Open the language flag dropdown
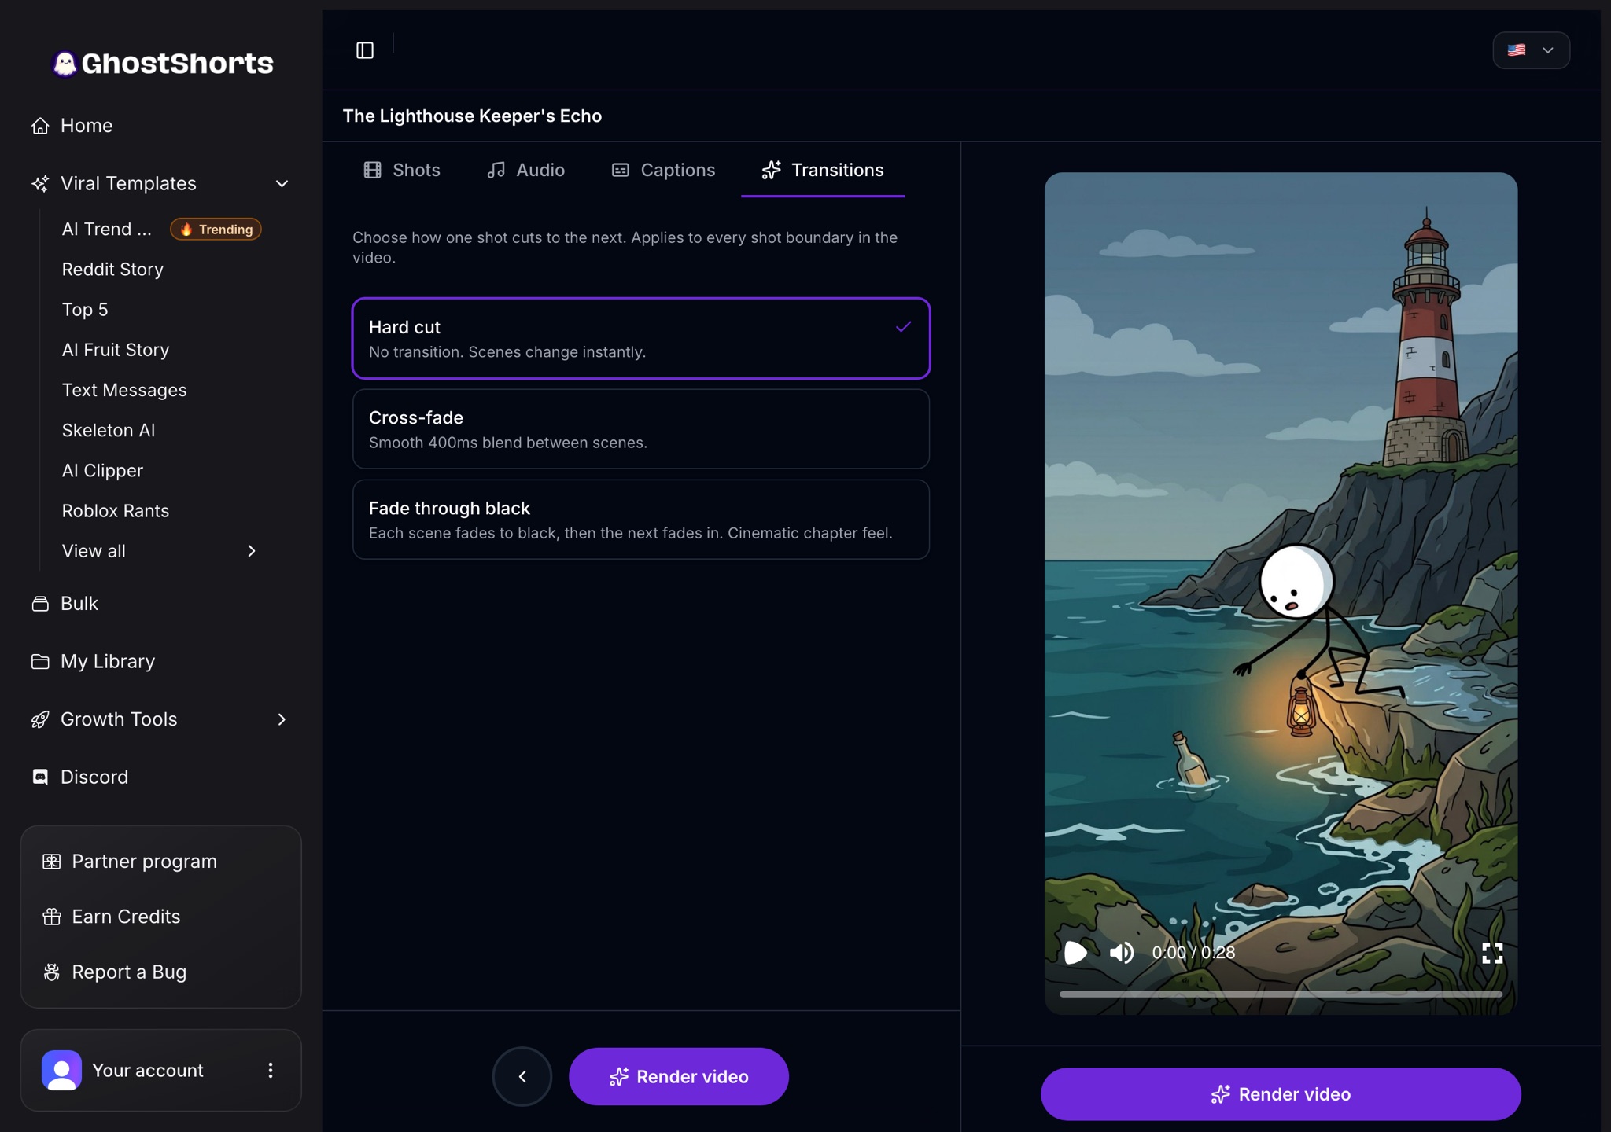The width and height of the screenshot is (1611, 1132). click(1531, 50)
